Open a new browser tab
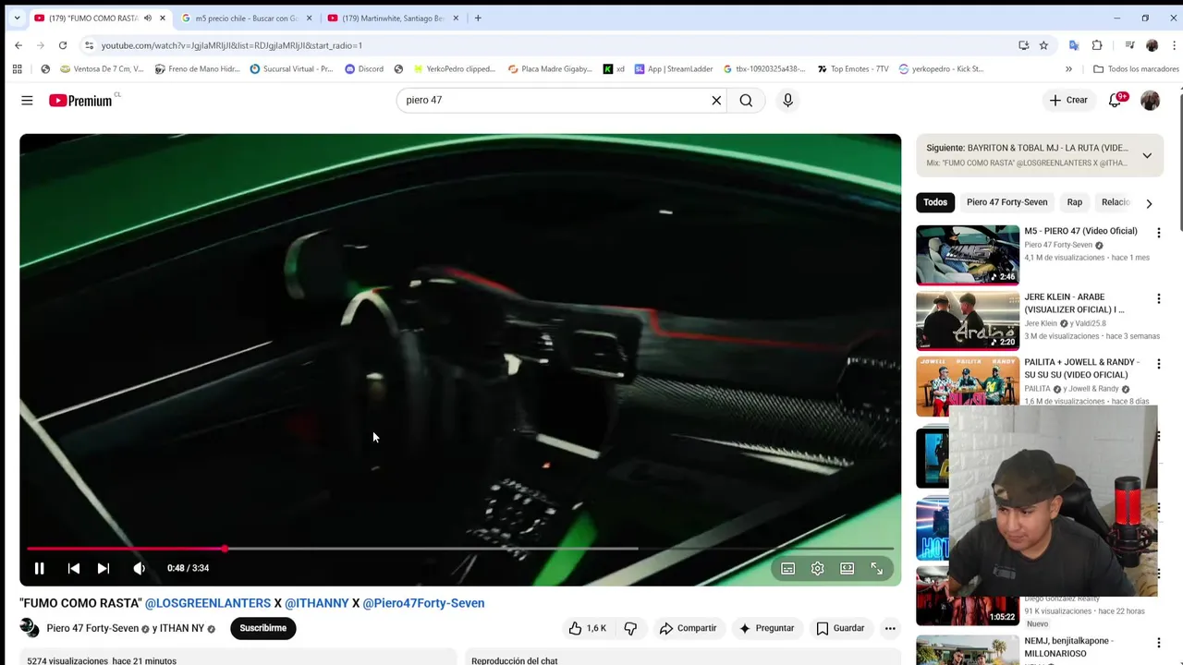Viewport: 1183px width, 665px height. tap(478, 18)
